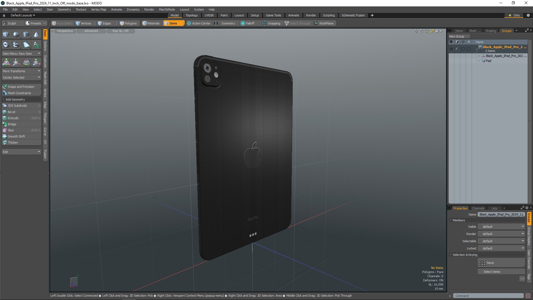
Task: Open the Default Layouts dropdown
Action: click(x=23, y=15)
